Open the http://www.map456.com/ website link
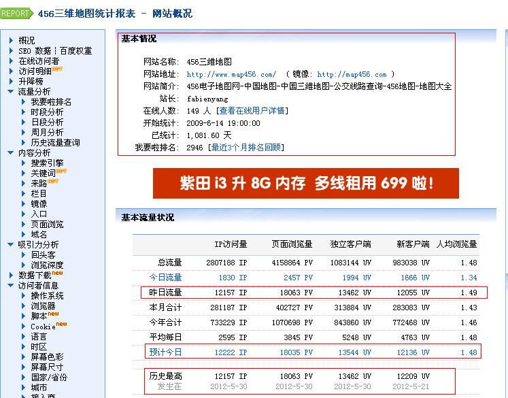Image resolution: width=508 pixels, height=398 pixels. tap(231, 75)
